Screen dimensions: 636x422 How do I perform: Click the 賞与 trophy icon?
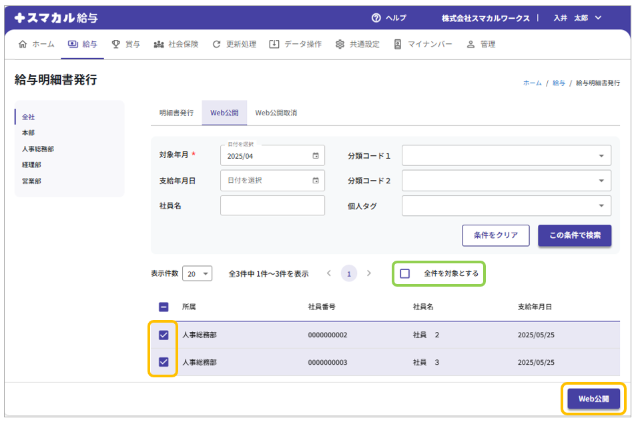click(116, 45)
